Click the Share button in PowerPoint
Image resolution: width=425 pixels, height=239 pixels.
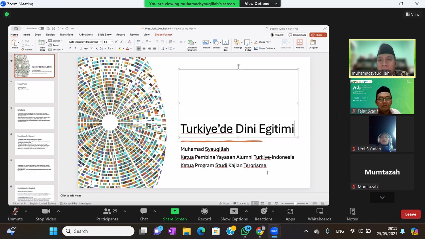click(318, 35)
